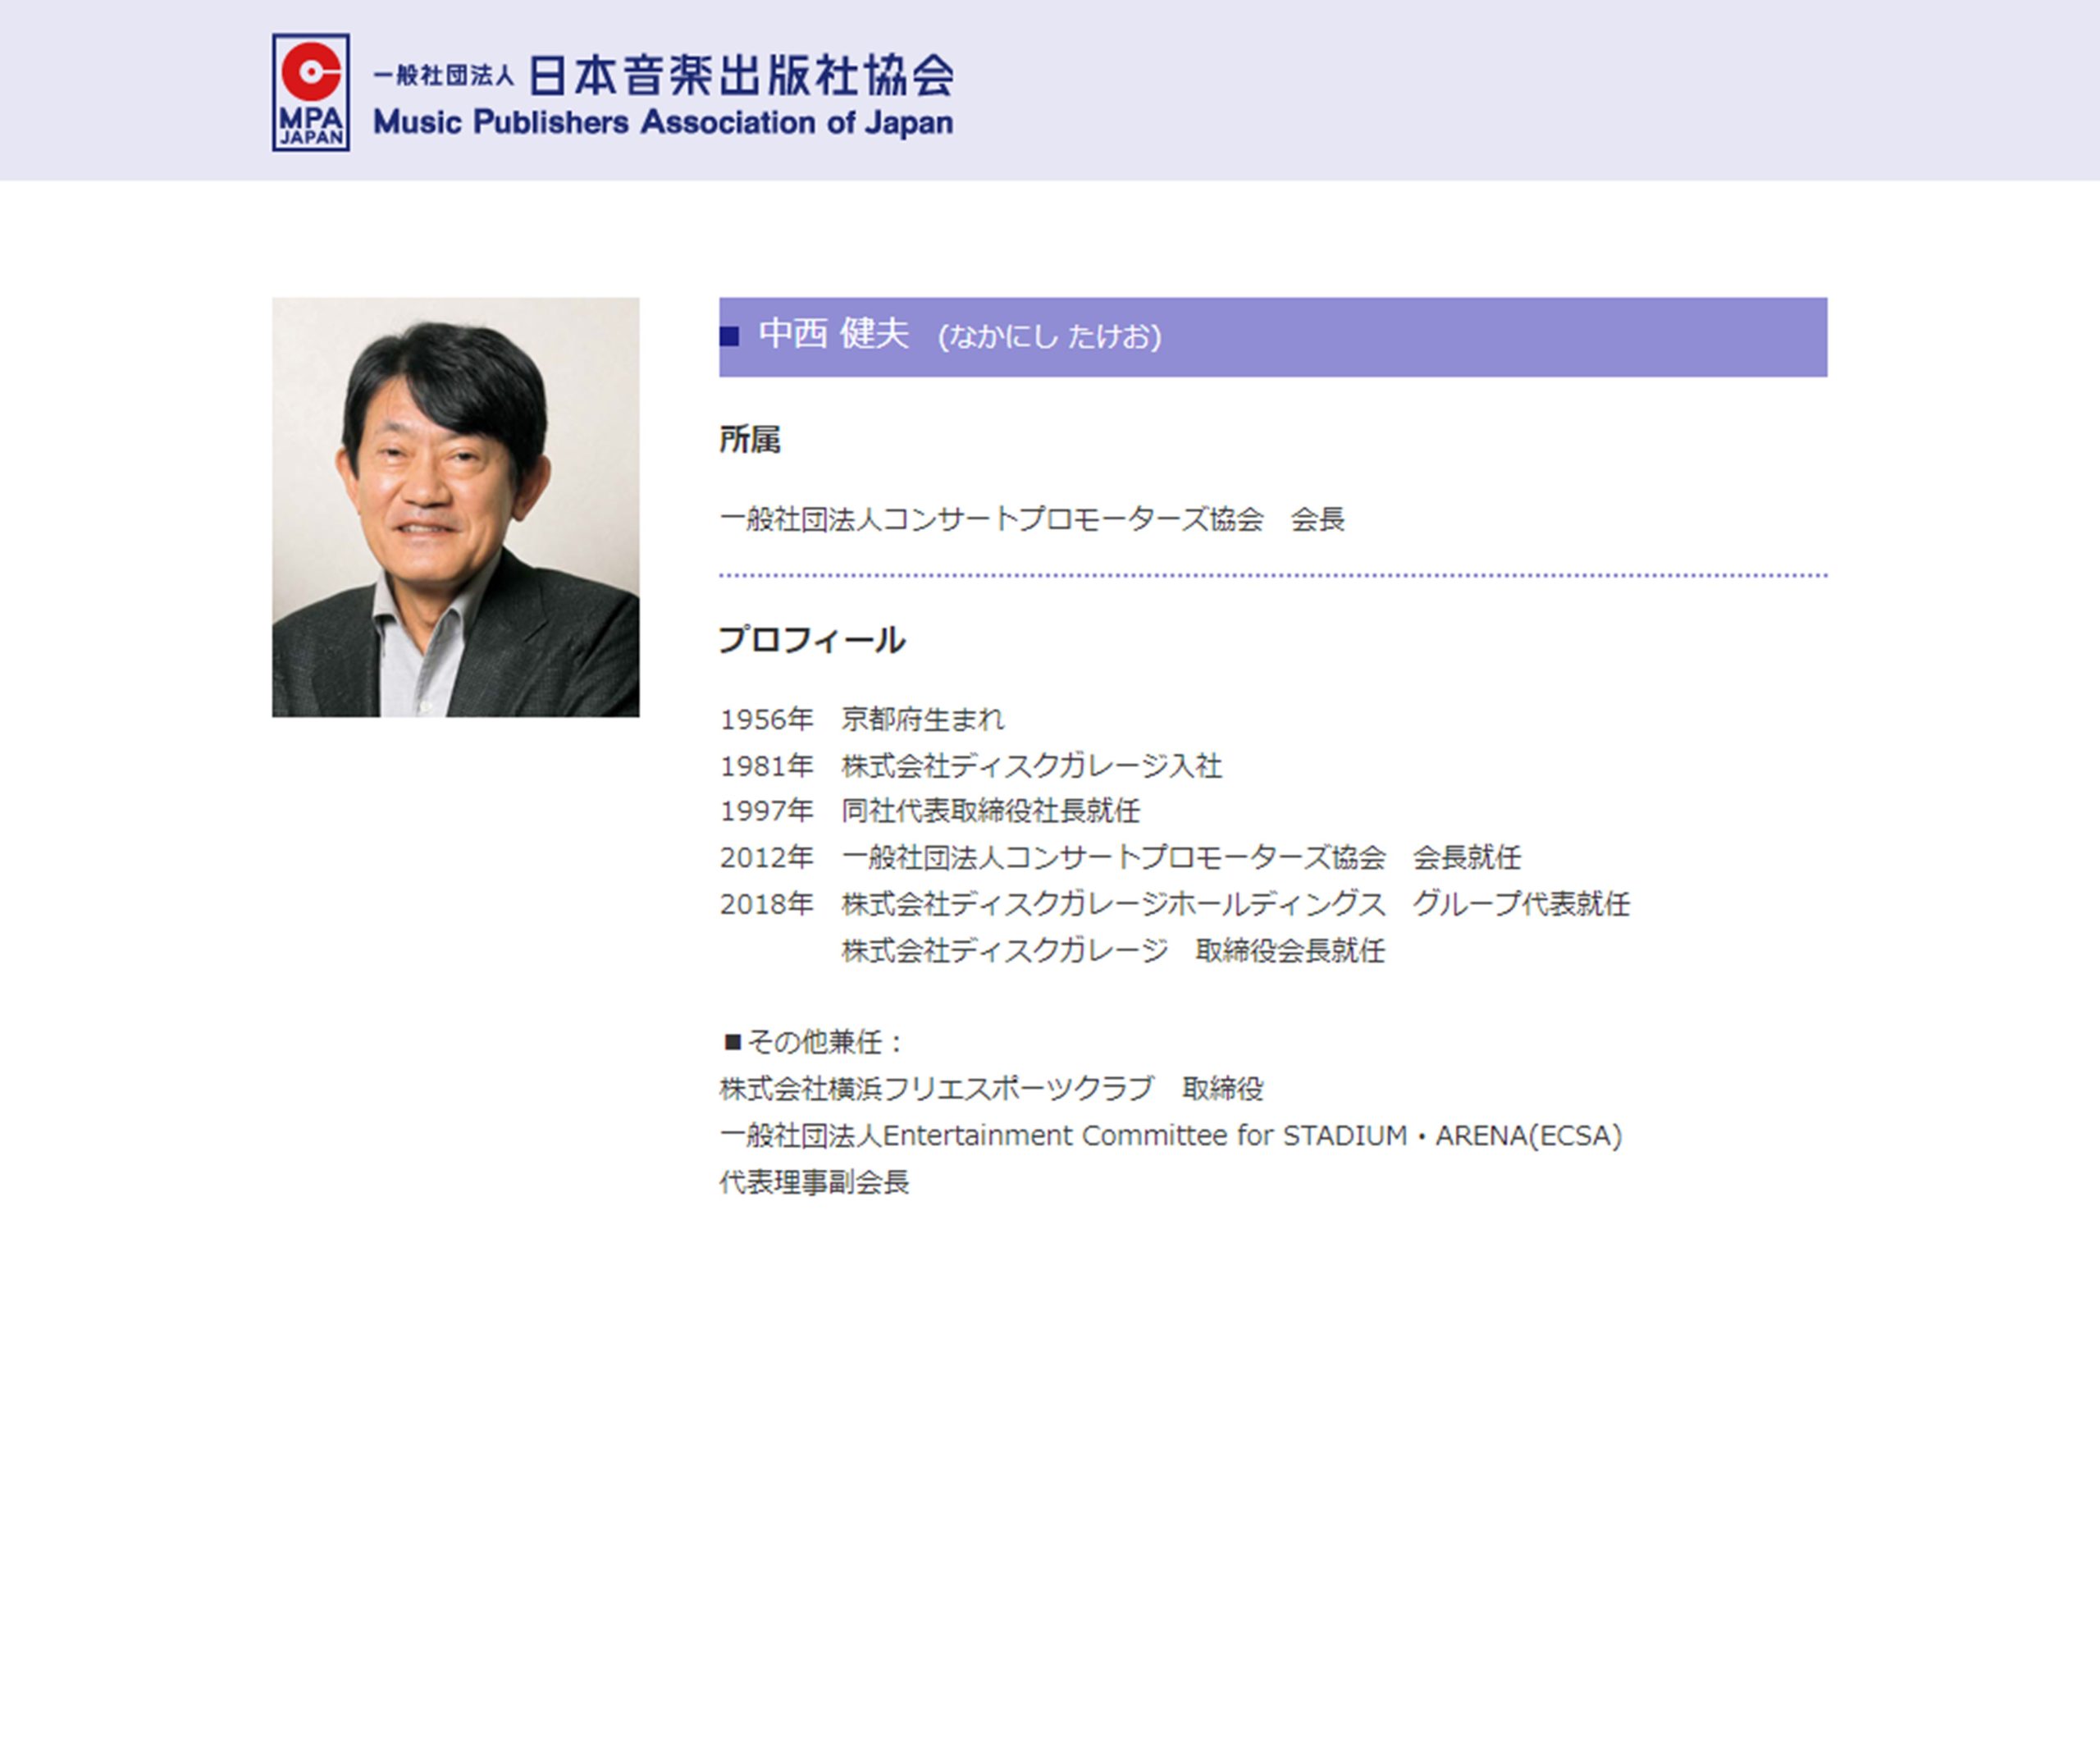Select the 2018年 グループ代表就任 line
The image size is (2100, 1750).
(x=1175, y=904)
